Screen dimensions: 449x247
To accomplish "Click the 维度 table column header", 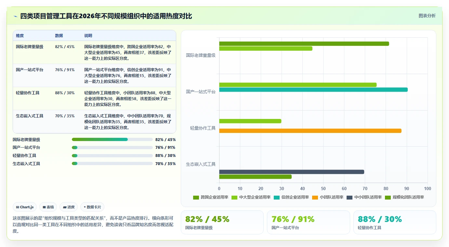I will tap(20, 36).
